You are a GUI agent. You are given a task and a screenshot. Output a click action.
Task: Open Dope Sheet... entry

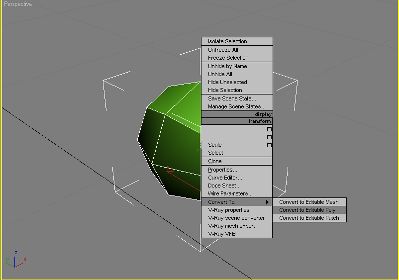(237, 186)
